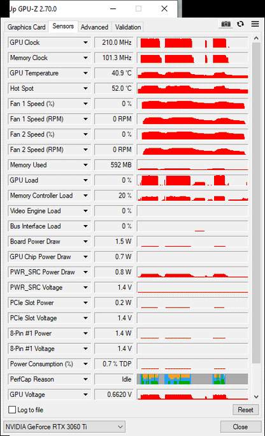Open the Power Consumption (%) dropdown

coord(85,364)
